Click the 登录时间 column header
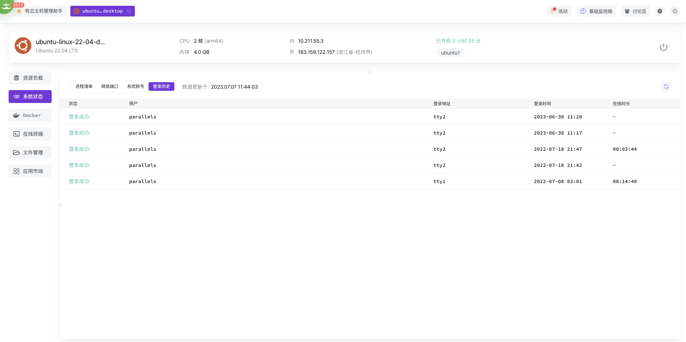This screenshot has width=686, height=342. pyautogui.click(x=542, y=104)
